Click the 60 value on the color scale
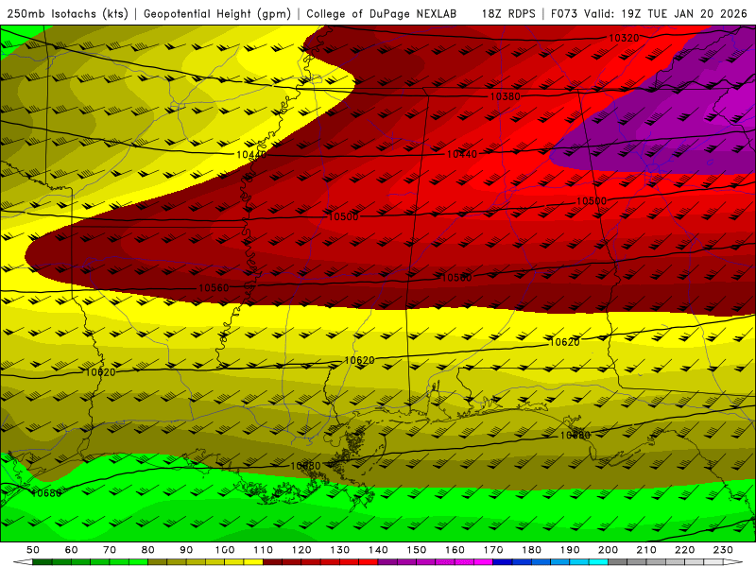Viewport: 756px width, 567px height. [x=72, y=550]
